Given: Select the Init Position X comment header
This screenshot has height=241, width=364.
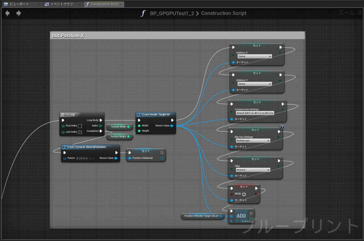Looking at the screenshot, I should [x=177, y=36].
